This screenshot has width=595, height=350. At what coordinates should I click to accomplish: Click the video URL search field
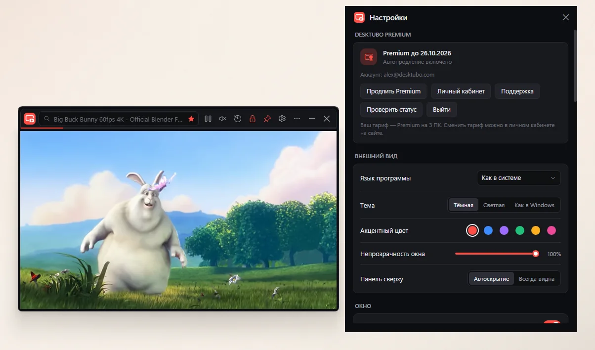119,119
